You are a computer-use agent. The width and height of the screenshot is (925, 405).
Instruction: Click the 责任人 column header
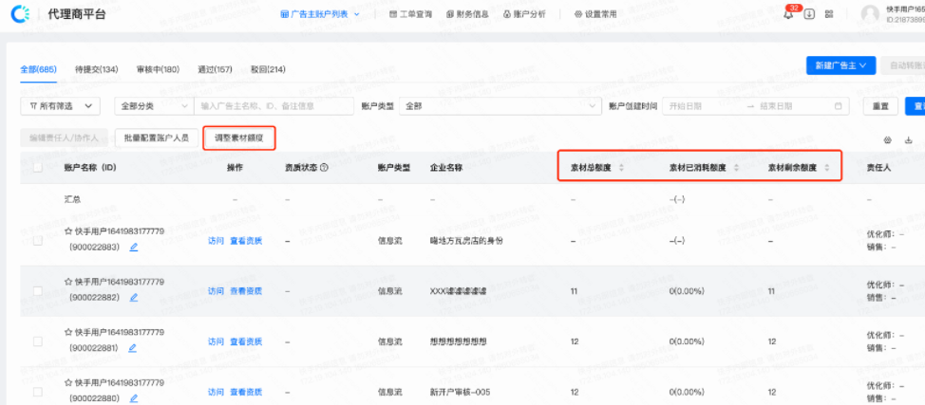point(878,168)
